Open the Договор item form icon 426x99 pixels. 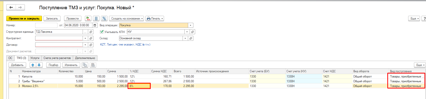pos(91,45)
